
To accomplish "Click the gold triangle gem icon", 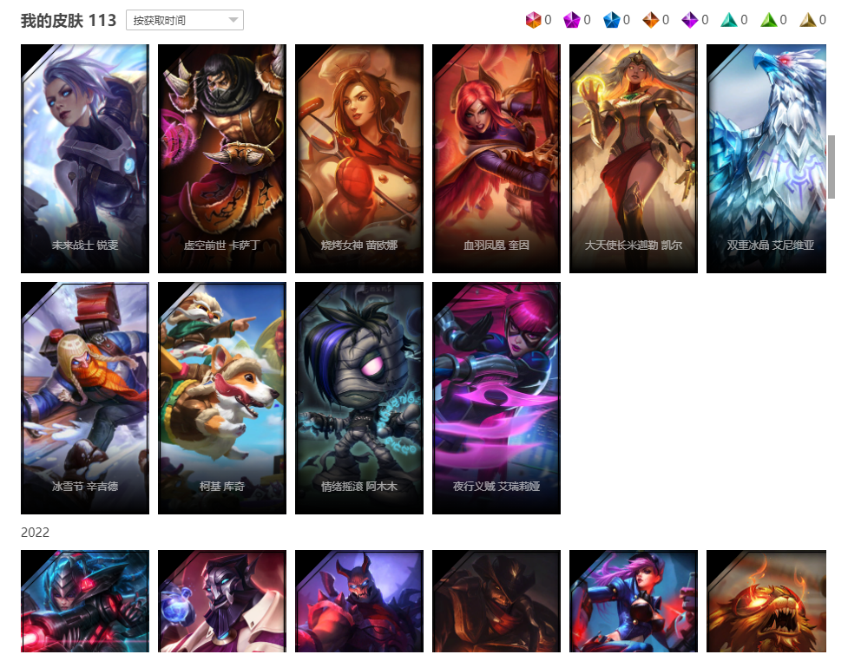I will pos(808,21).
